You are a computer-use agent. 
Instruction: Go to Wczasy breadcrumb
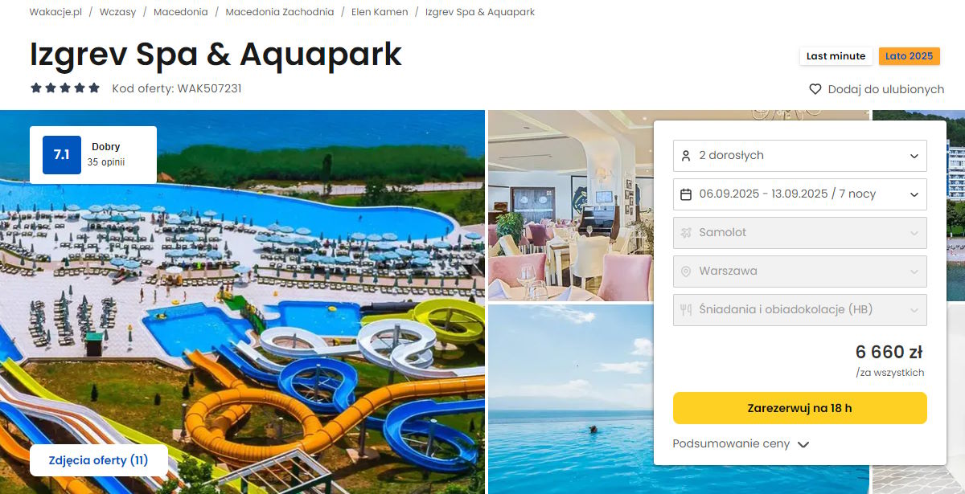[x=117, y=12]
